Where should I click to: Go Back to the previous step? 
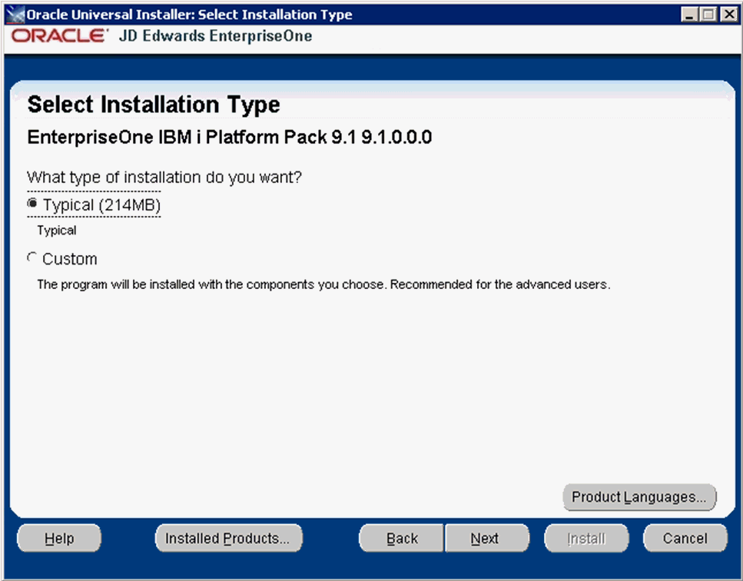pyautogui.click(x=402, y=539)
